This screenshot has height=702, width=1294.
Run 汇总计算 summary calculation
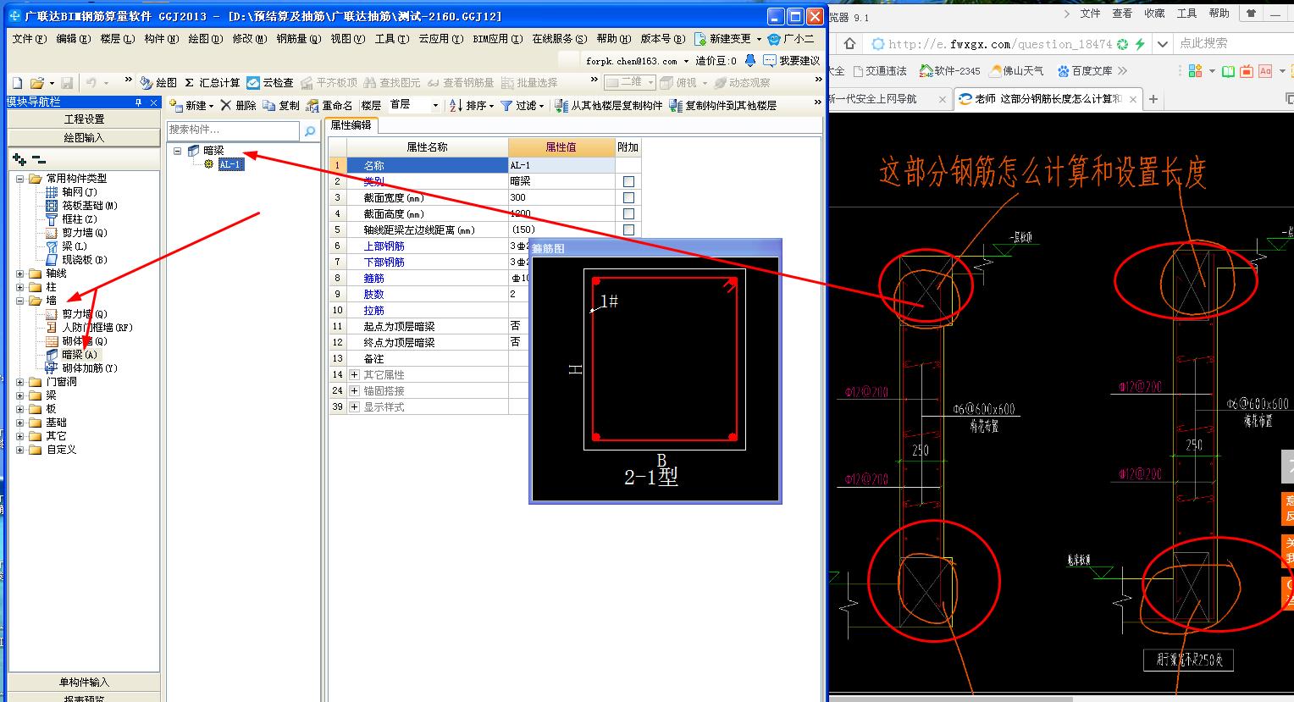click(212, 82)
